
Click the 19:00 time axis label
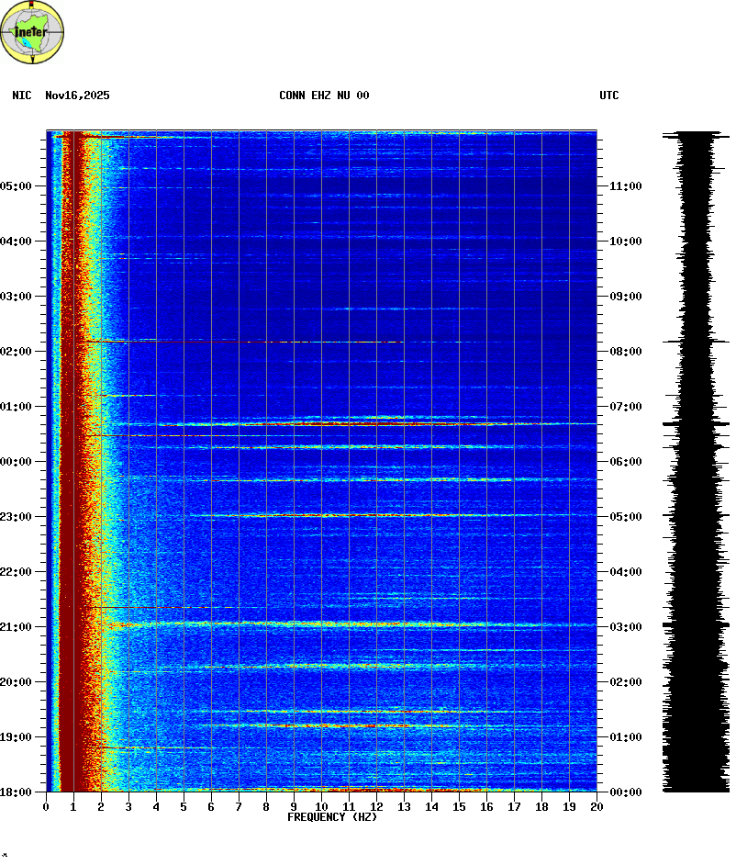click(17, 737)
